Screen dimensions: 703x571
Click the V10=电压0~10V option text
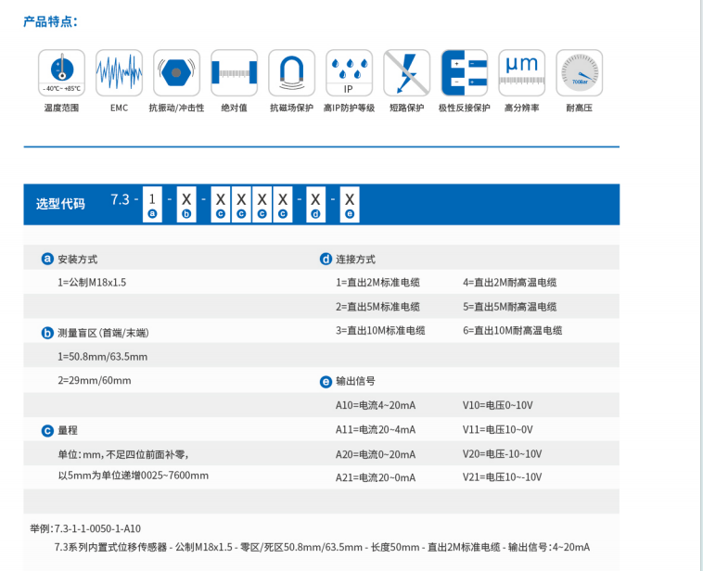(x=497, y=405)
